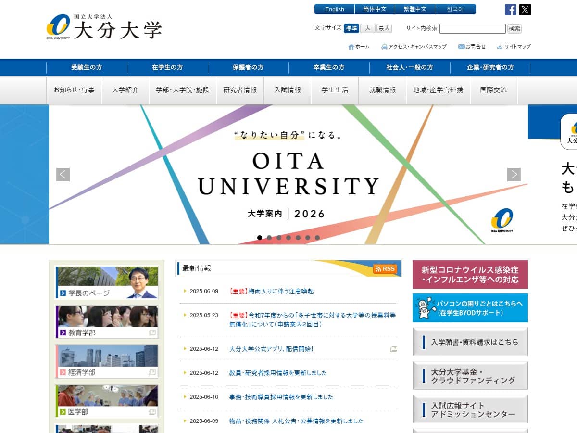The image size is (577, 433).
Task: Open 新型コロナウイルス感染症 対応 banner
Action: [470, 274]
